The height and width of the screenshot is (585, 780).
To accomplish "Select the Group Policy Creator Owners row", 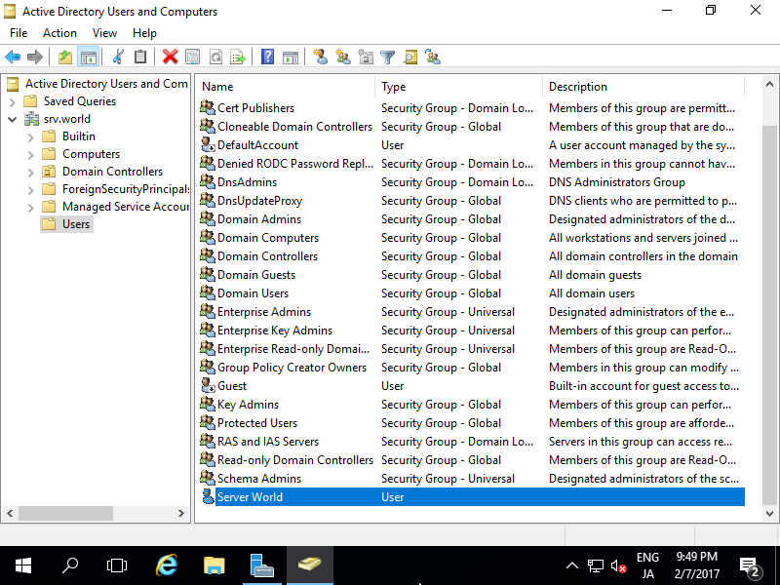I will [x=472, y=368].
